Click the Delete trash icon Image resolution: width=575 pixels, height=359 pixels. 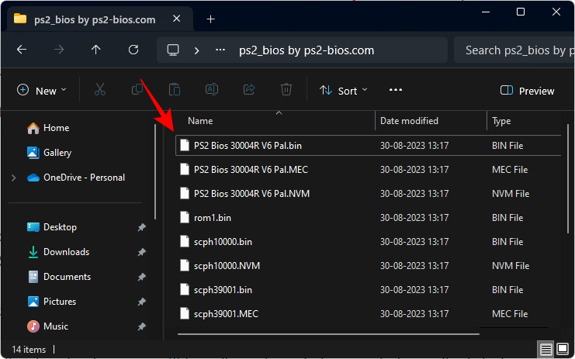286,90
